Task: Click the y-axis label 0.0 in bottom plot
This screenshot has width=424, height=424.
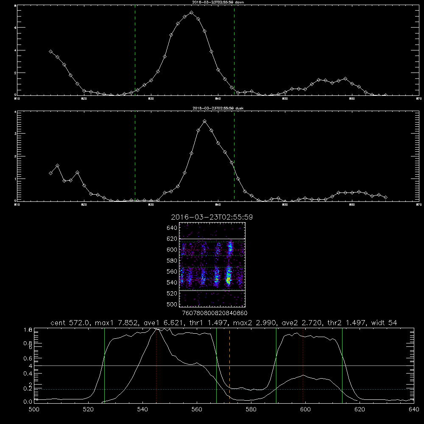Action: tap(28, 402)
